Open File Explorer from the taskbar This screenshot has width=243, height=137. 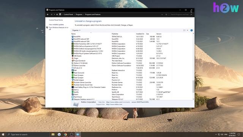point(53,134)
